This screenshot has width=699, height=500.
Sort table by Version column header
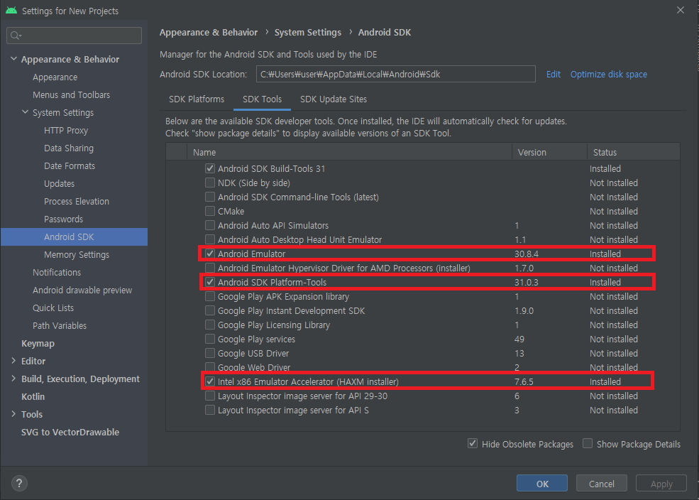pos(550,153)
